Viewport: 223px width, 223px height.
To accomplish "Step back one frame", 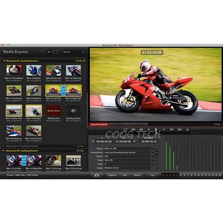I will point(149,130).
